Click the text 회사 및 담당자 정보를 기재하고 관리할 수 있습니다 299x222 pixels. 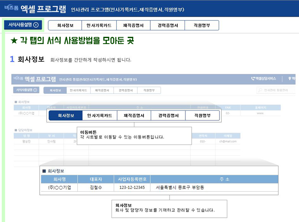[165, 210]
